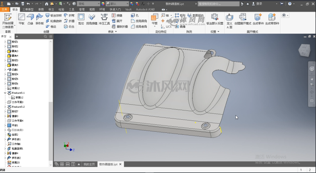Open 钣金默认设置 sheet metal defaults
Screen dimensions: 316x173
215,19
